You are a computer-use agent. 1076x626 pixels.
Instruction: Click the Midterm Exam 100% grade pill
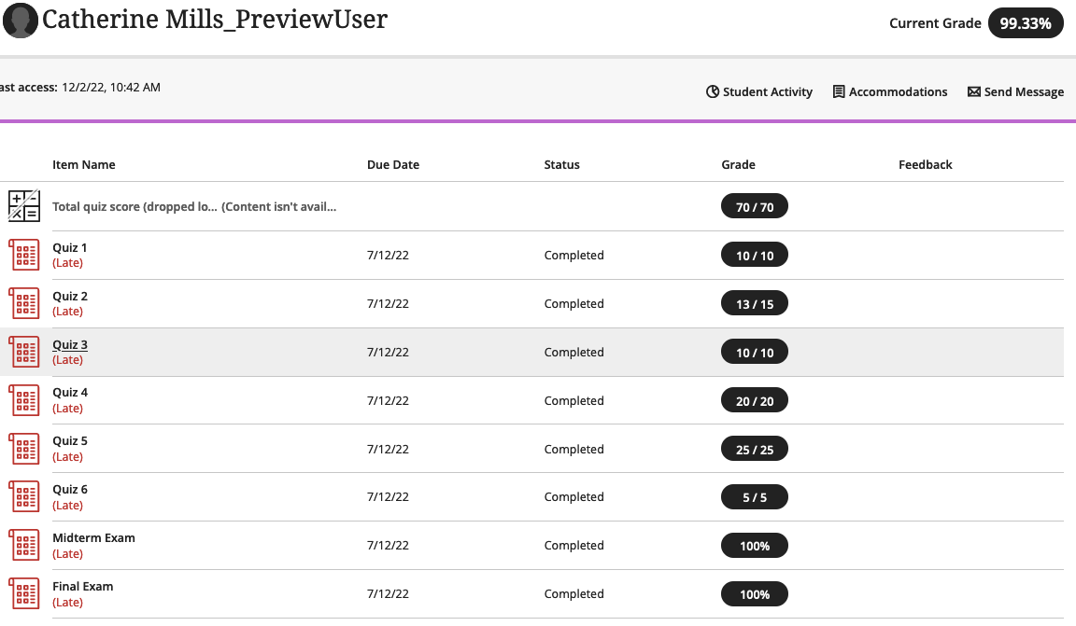754,545
